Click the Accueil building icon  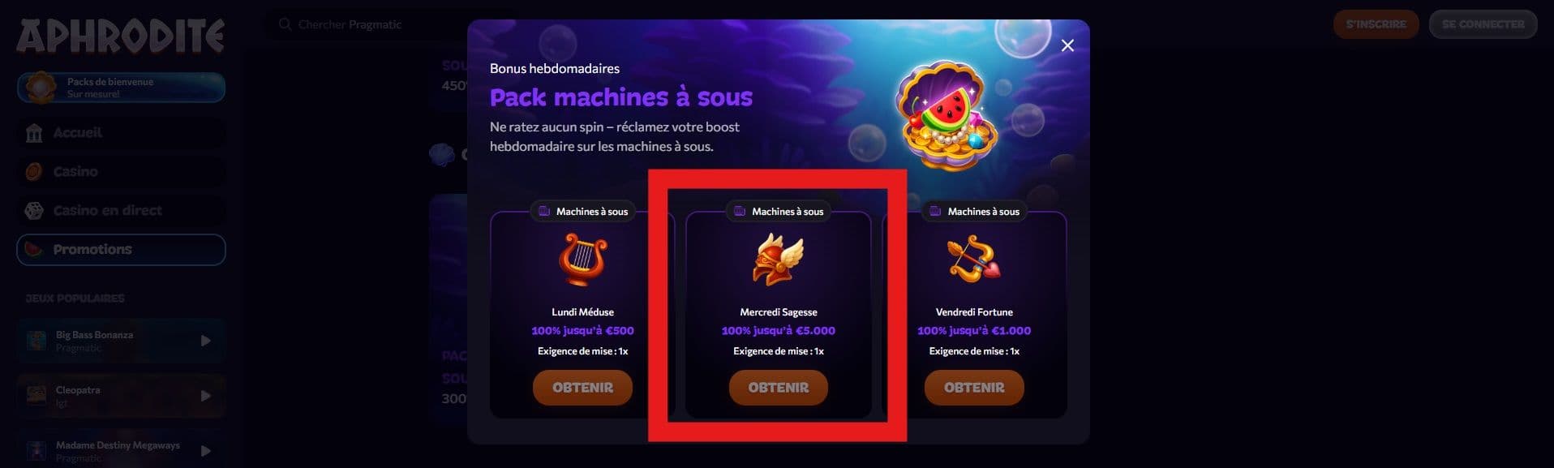tap(34, 133)
